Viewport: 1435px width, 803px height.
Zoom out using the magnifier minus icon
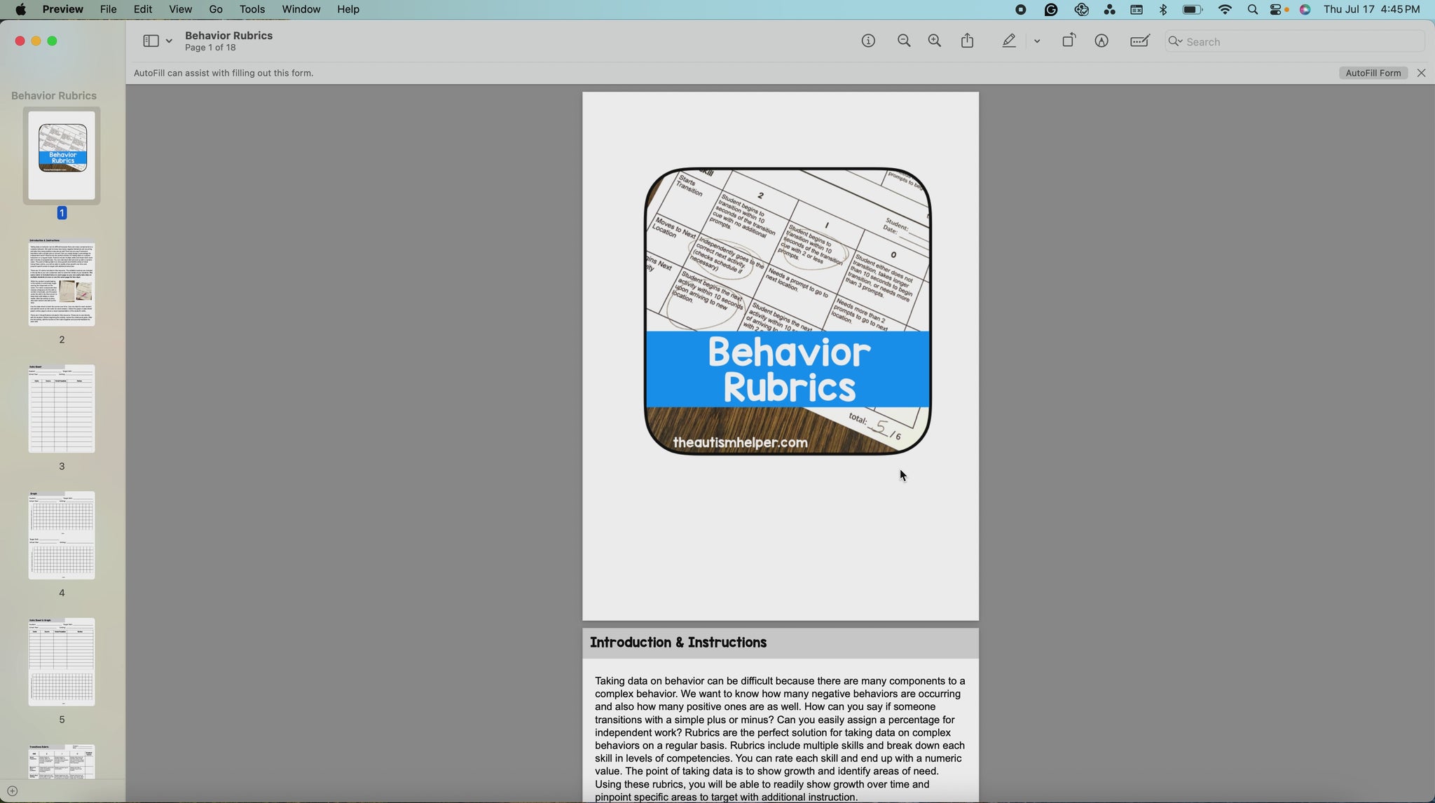[904, 41]
